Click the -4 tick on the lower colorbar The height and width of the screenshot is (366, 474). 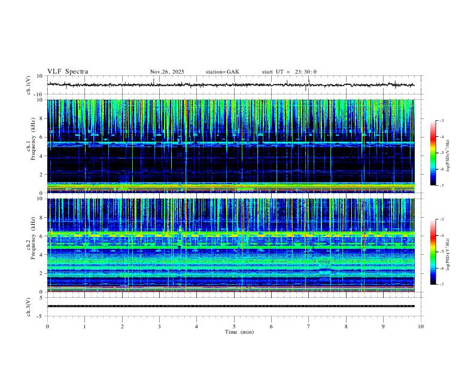coord(442,236)
